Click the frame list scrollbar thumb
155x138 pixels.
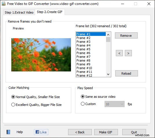(x=108, y=39)
